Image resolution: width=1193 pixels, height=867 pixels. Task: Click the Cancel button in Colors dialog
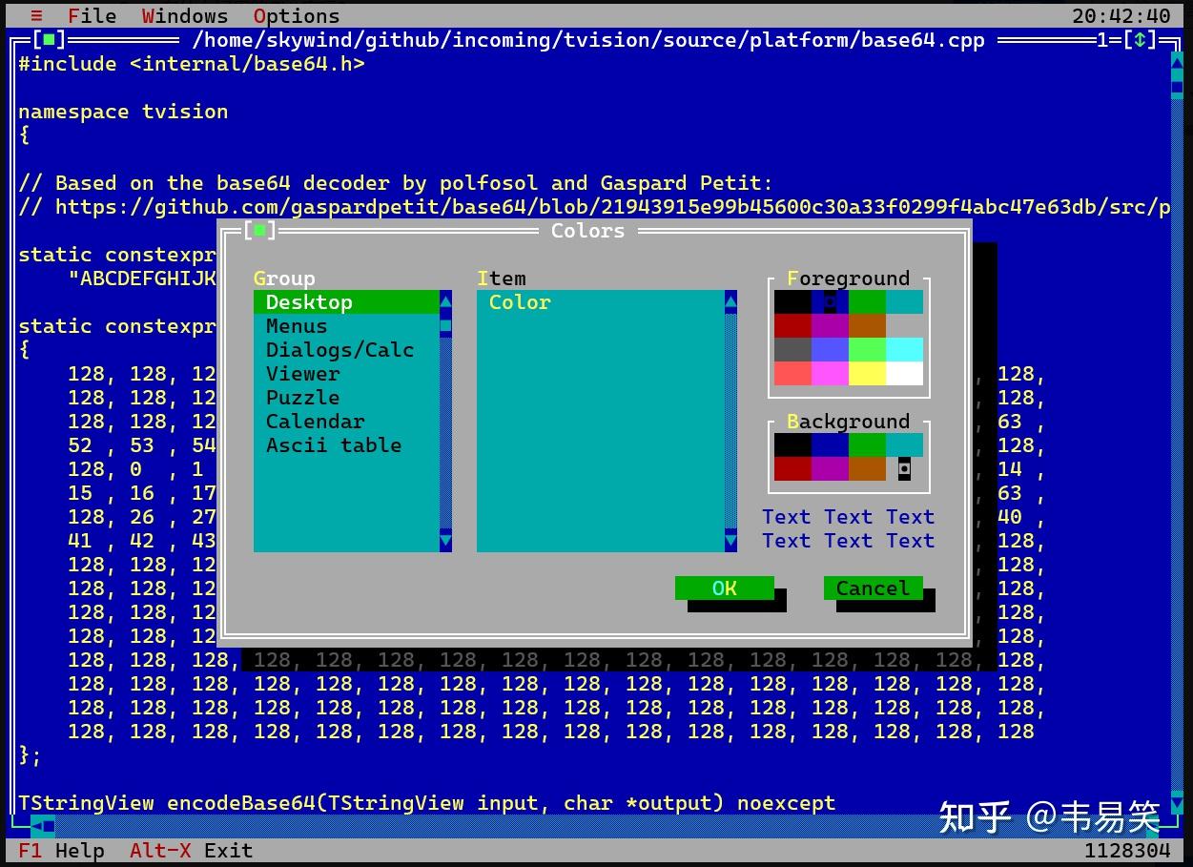(x=874, y=588)
